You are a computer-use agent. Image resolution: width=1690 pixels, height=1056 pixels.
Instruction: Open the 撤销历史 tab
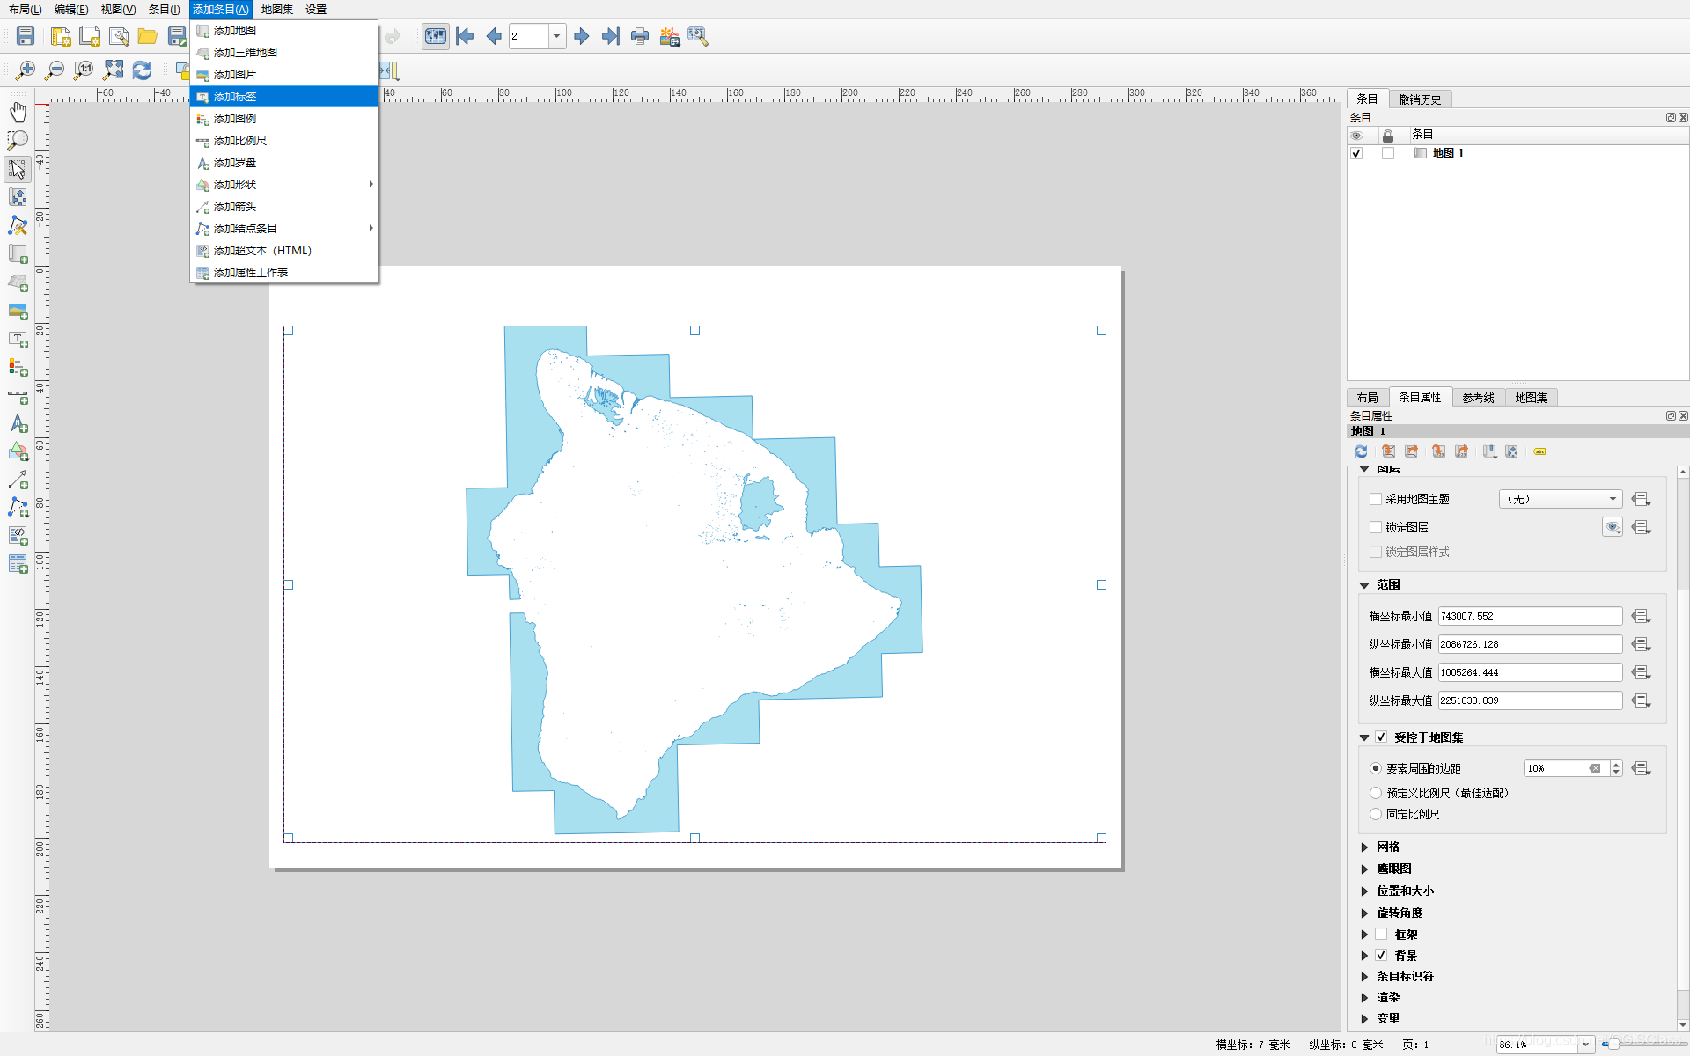1420,99
